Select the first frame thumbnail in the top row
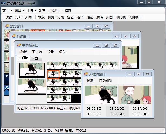166x134 pixels. (53, 65)
